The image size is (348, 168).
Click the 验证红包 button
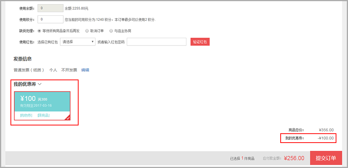click(200, 42)
